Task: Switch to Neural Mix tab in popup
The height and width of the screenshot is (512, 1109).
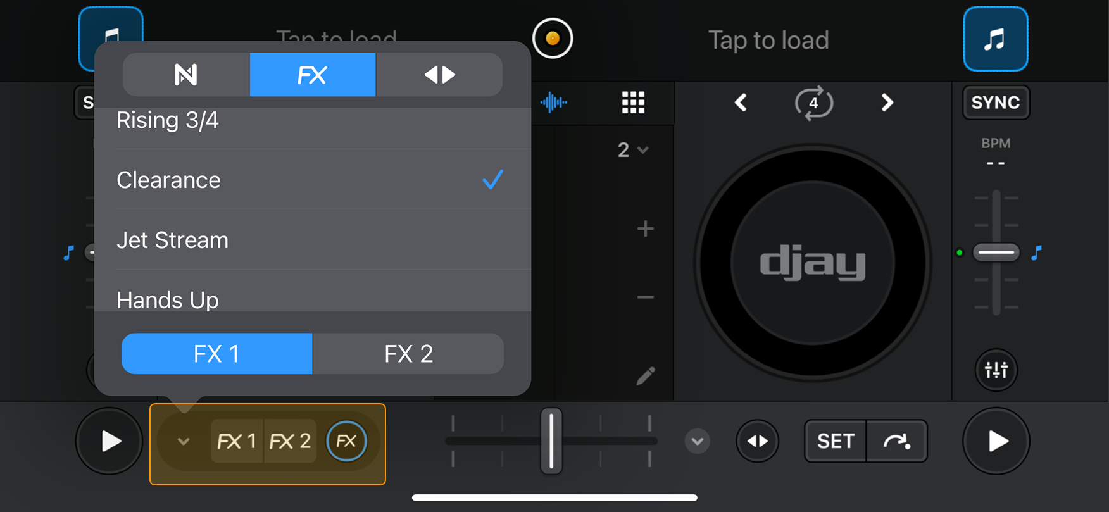Action: point(186,75)
